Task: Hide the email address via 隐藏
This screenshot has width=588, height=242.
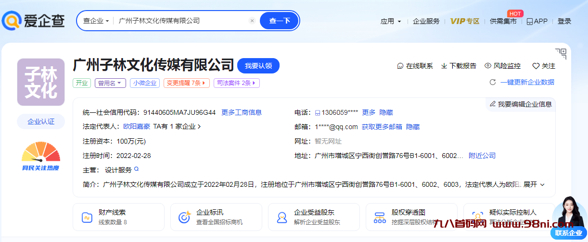Action: 413,127
